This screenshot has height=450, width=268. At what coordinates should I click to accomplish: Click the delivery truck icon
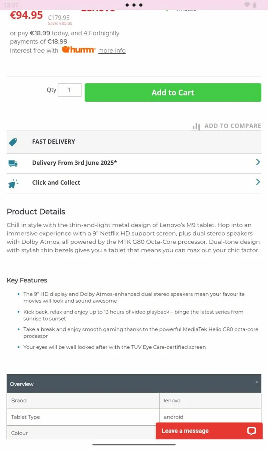coord(13,163)
